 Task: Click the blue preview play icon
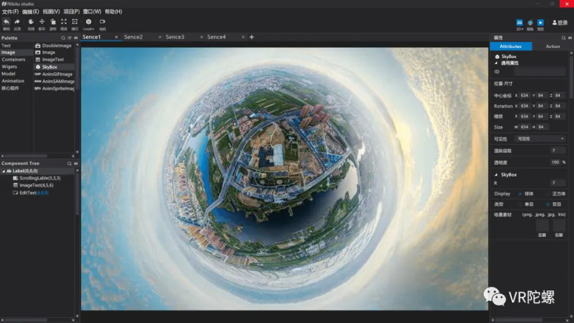click(541, 23)
